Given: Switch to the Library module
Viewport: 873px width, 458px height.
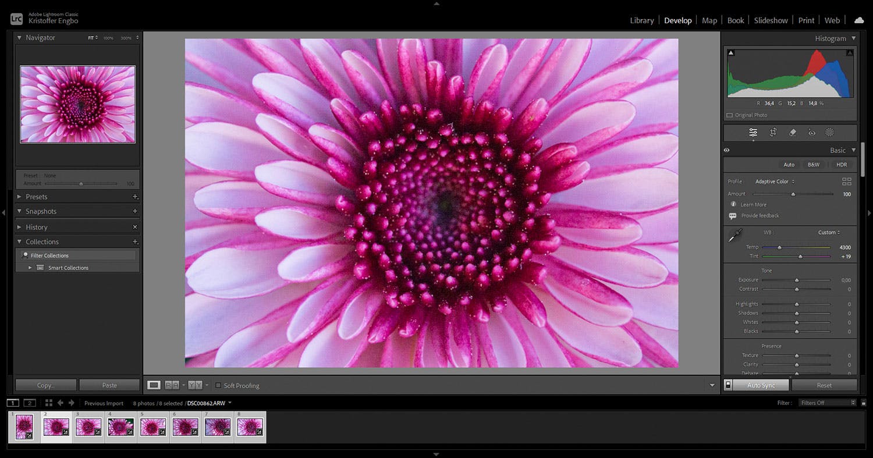Looking at the screenshot, I should pos(641,20).
